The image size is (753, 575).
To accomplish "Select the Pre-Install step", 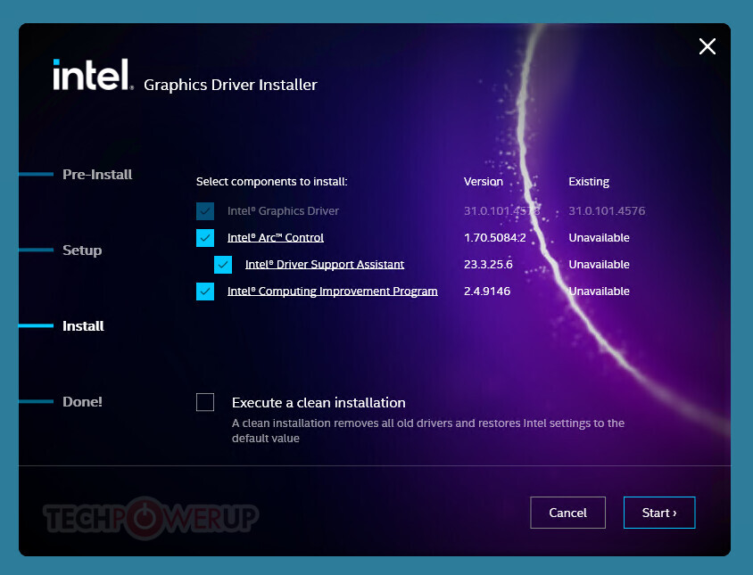I will 96,174.
